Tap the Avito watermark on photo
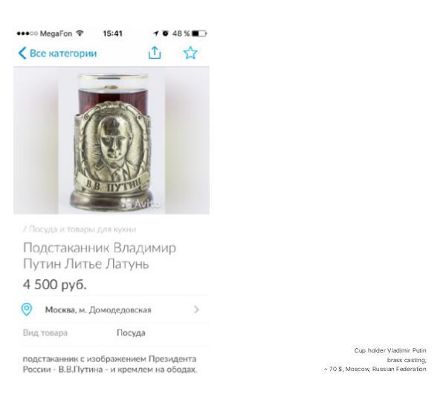The width and height of the screenshot is (446, 403). (x=140, y=203)
